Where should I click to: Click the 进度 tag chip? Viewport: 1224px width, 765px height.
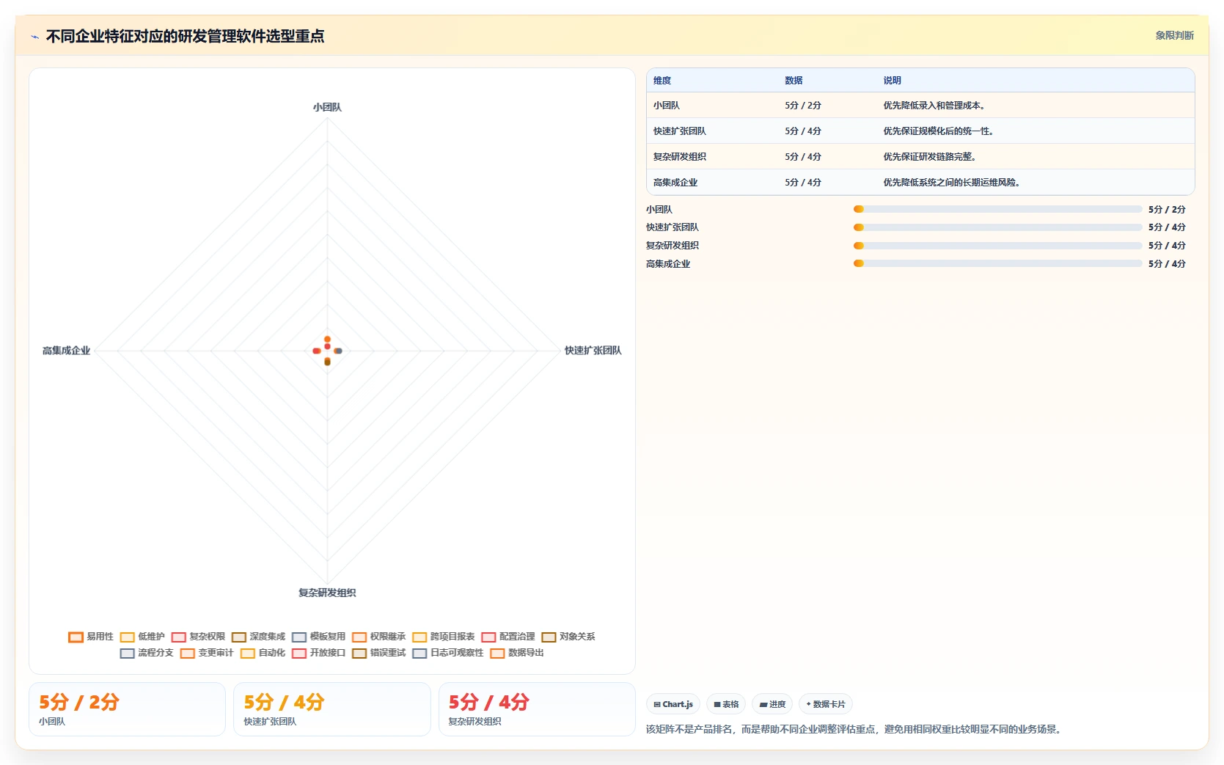click(772, 704)
